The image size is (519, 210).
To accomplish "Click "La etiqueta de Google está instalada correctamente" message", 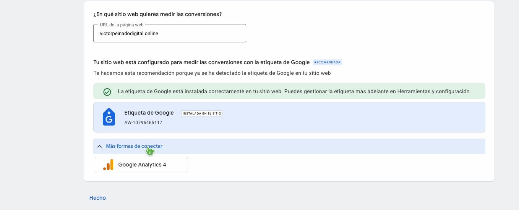I will coord(199,92).
